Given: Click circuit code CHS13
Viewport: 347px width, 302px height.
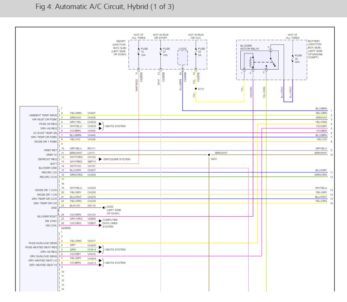Looking at the screenshot, I should pyautogui.click(x=92, y=263).
